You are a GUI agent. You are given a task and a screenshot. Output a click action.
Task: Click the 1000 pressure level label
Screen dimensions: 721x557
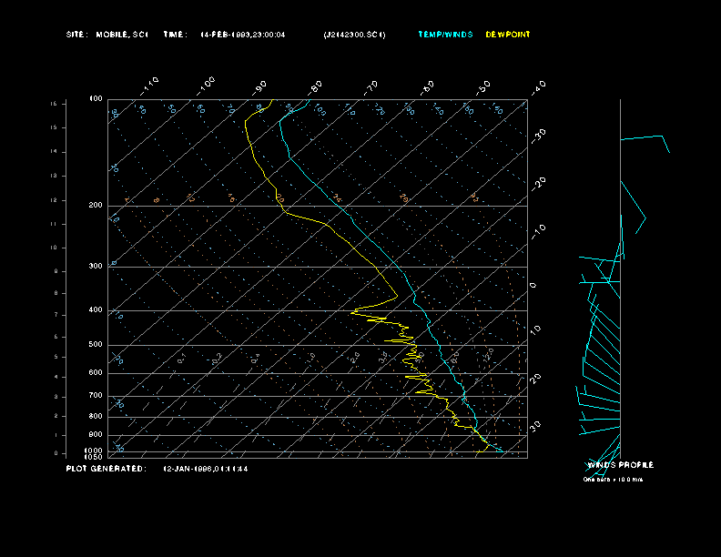[95, 450]
